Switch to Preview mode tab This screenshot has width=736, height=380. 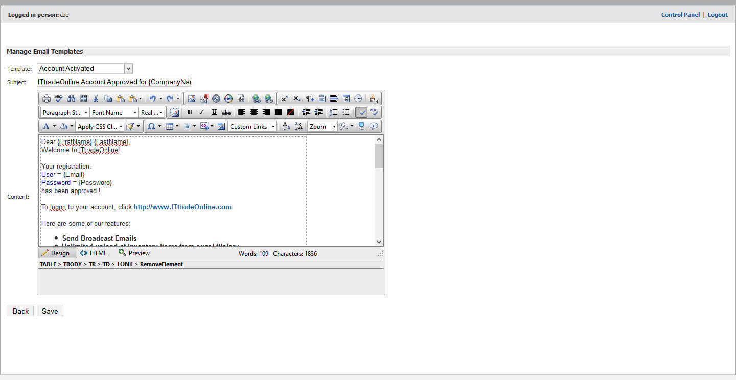pos(134,253)
